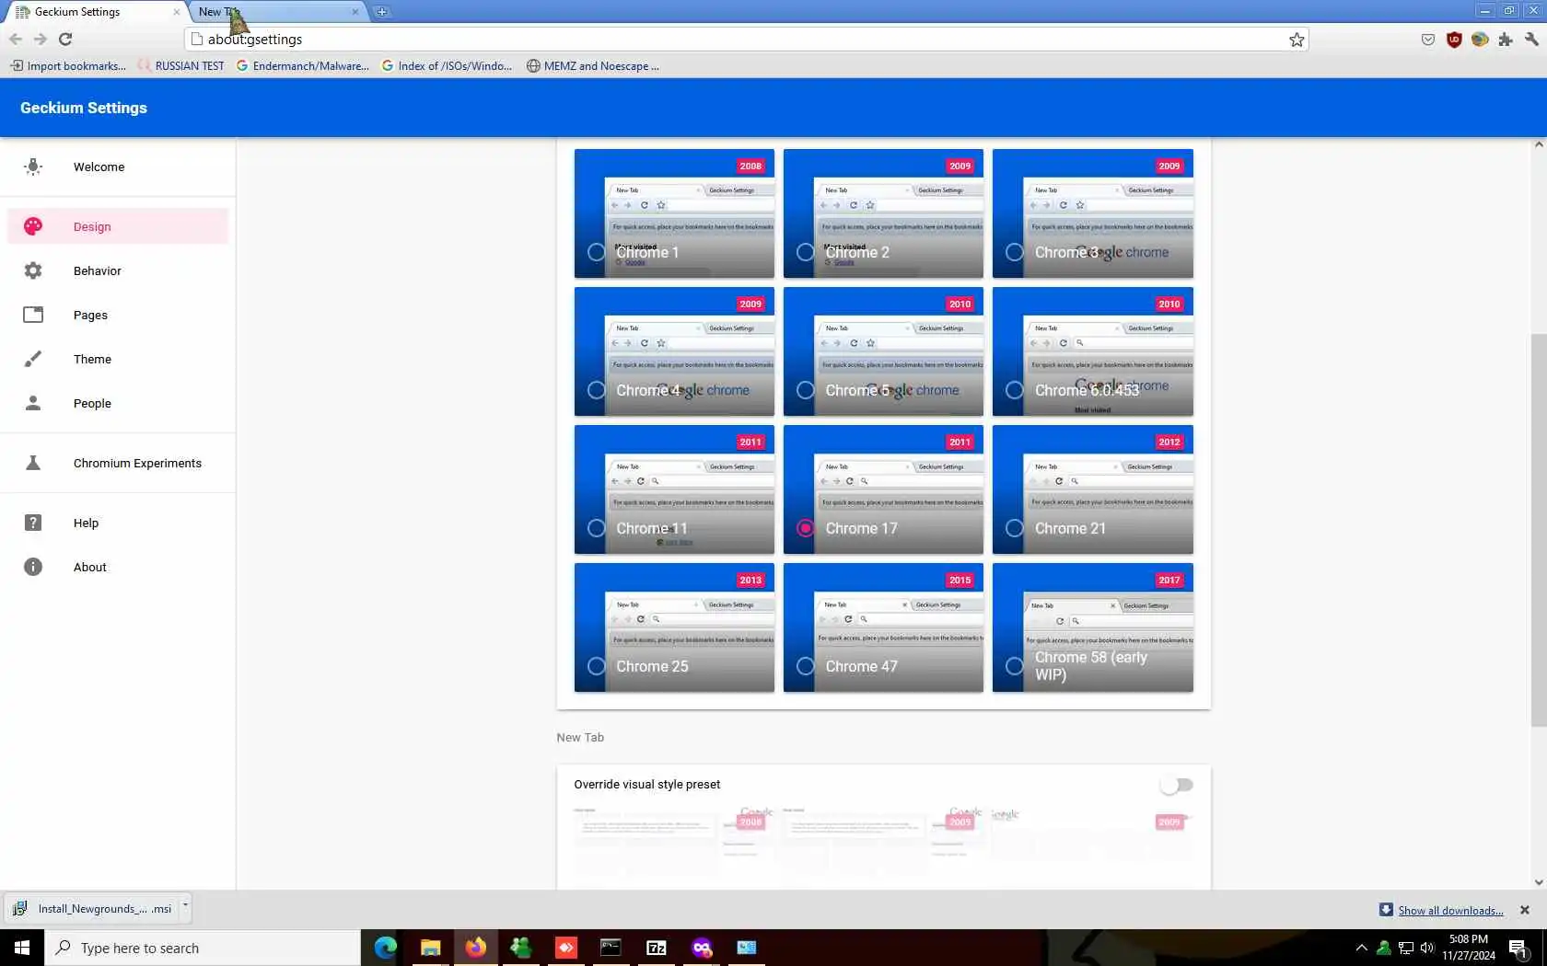
Task: Open the People sidebar icon
Action: [x=33, y=403]
